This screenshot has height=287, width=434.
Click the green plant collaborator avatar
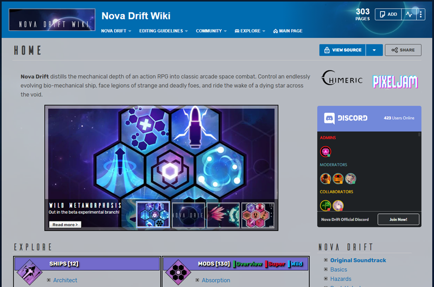(x=325, y=206)
